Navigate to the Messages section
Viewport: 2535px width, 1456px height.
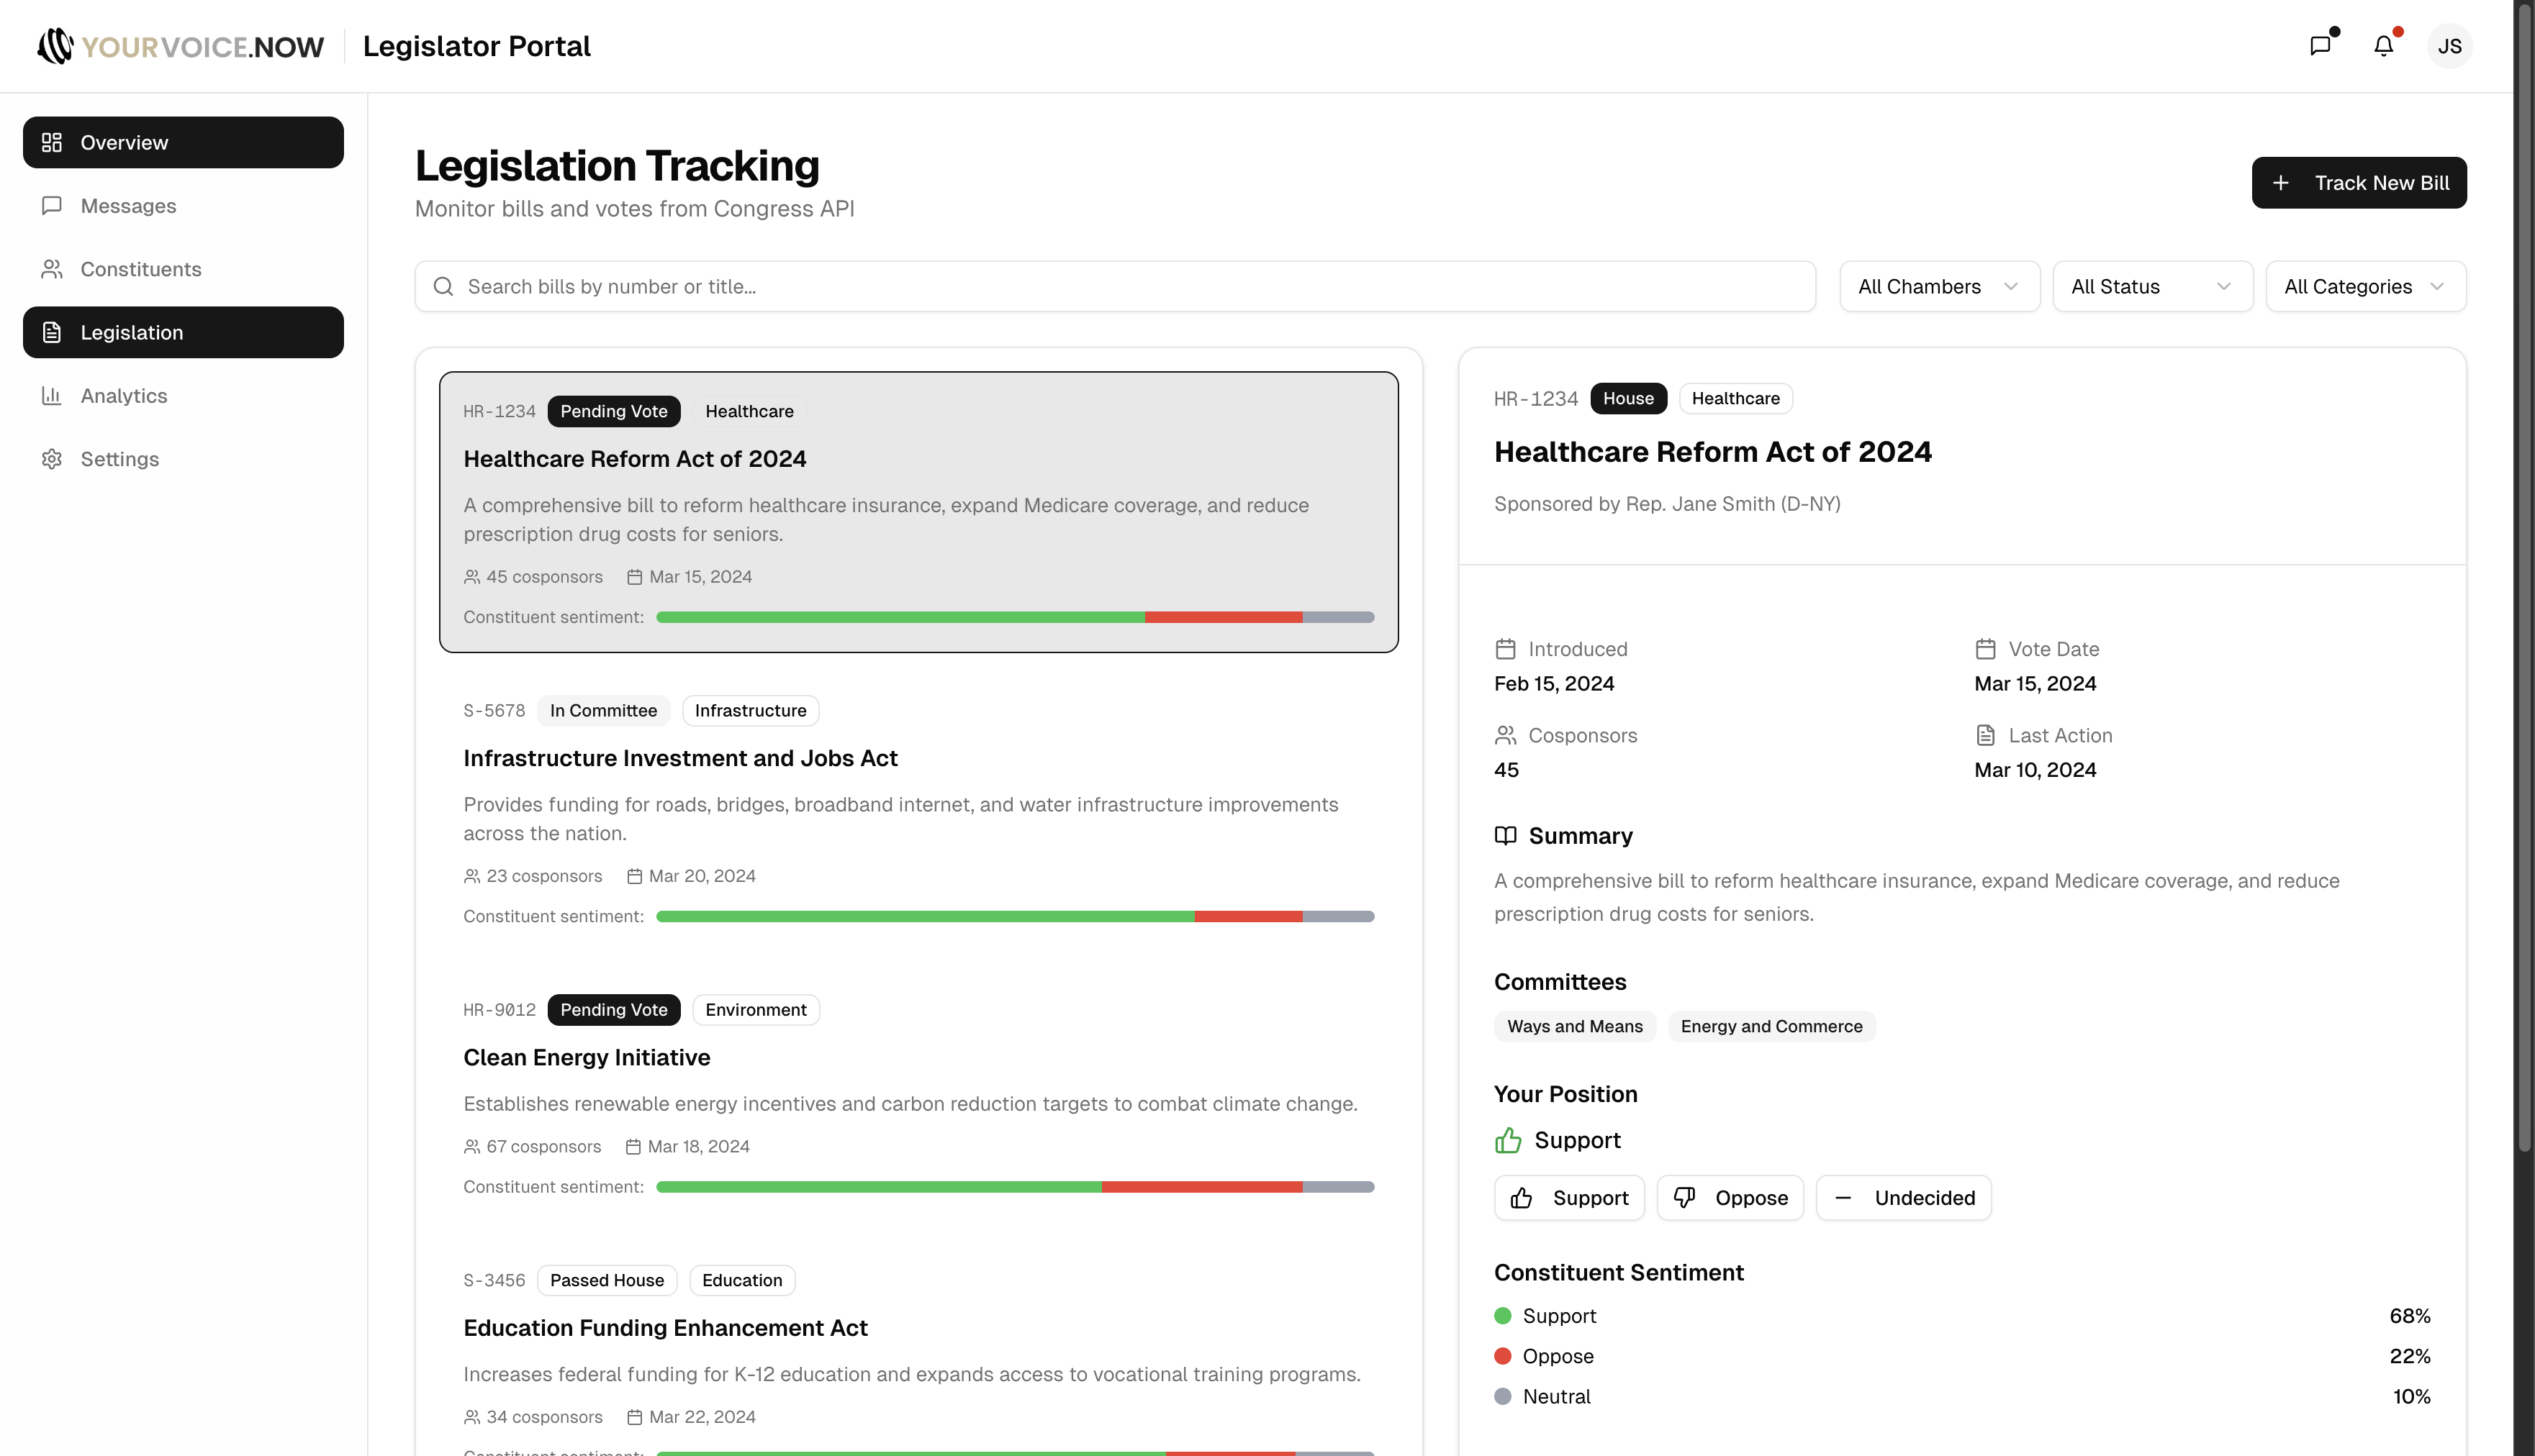coord(130,205)
